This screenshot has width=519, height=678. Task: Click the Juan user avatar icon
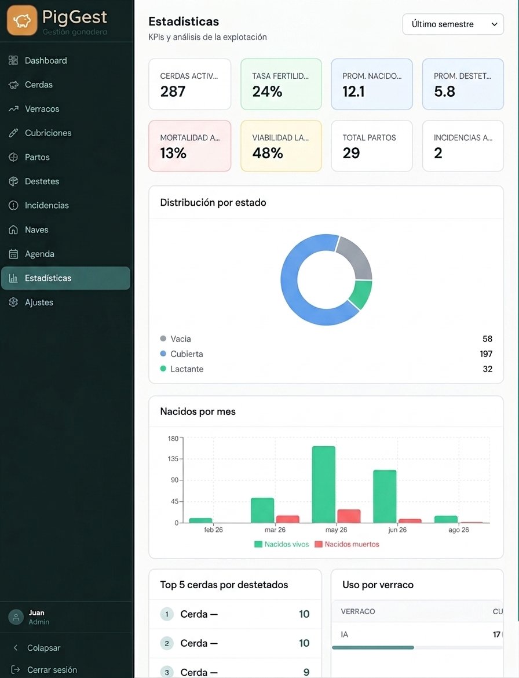[x=16, y=617]
